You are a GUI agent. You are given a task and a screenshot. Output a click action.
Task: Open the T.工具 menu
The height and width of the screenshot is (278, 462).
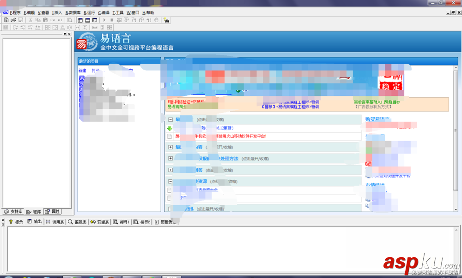118,12
